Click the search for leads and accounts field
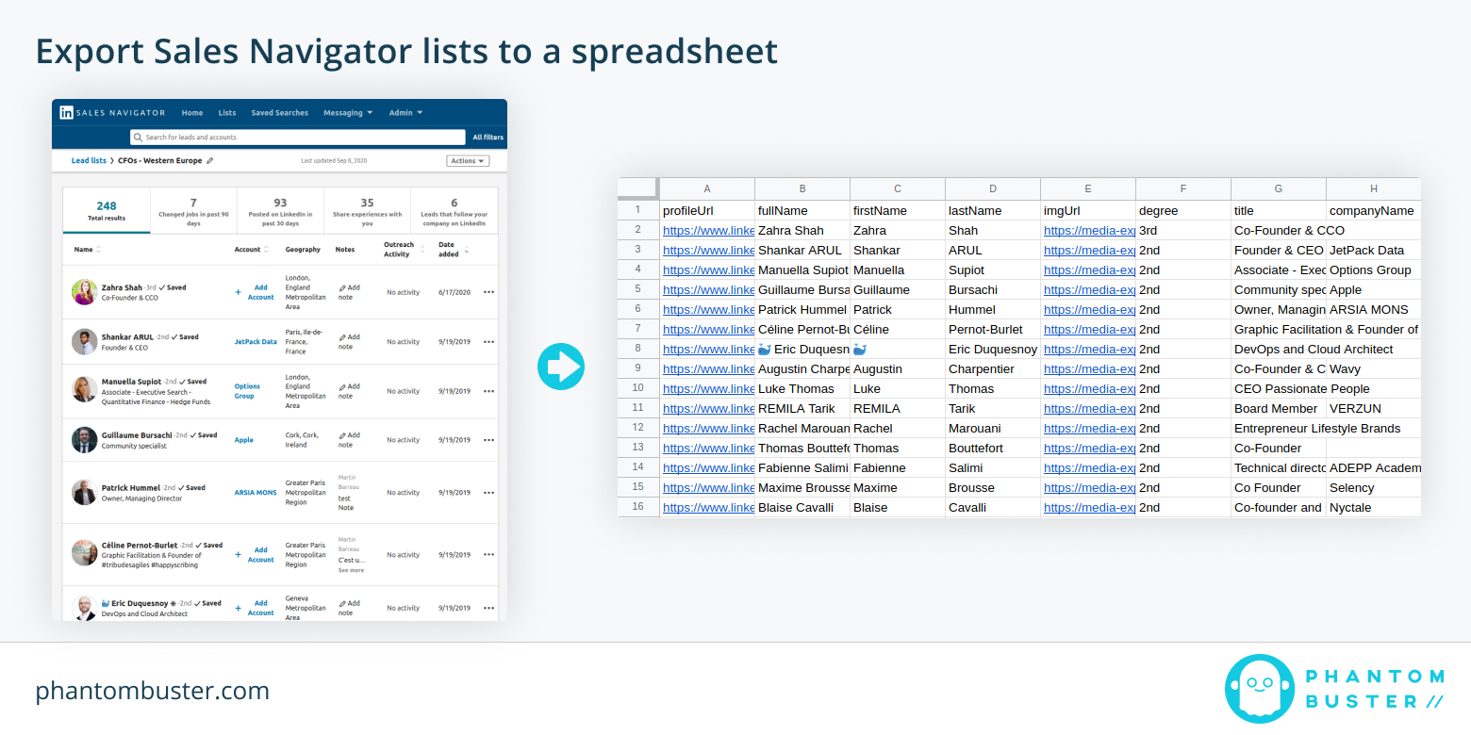The height and width of the screenshot is (735, 1471). (297, 138)
